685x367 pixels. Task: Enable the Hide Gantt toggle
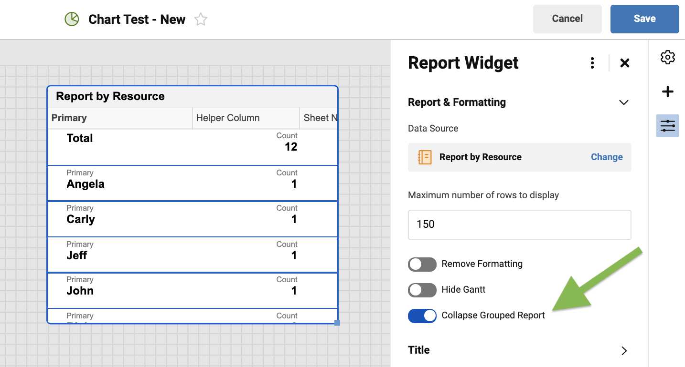coord(422,290)
